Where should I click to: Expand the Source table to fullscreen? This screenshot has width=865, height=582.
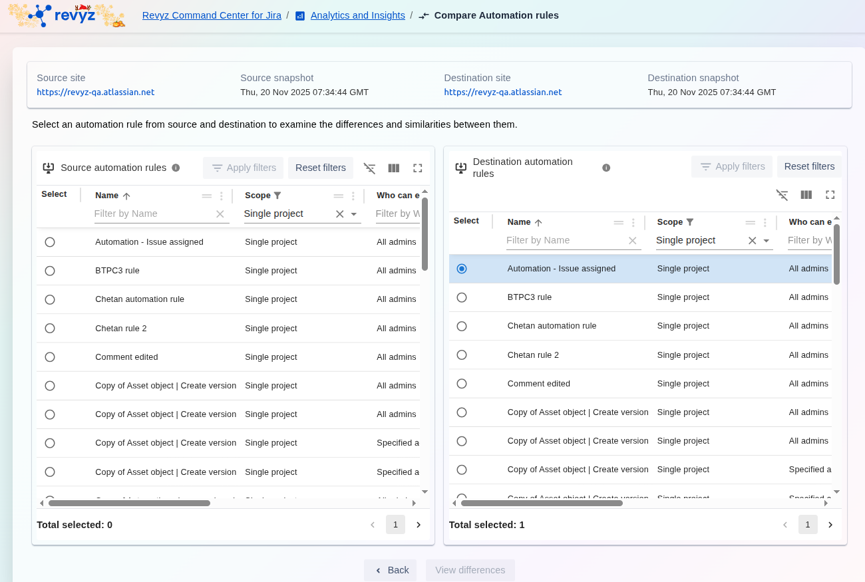click(x=418, y=168)
